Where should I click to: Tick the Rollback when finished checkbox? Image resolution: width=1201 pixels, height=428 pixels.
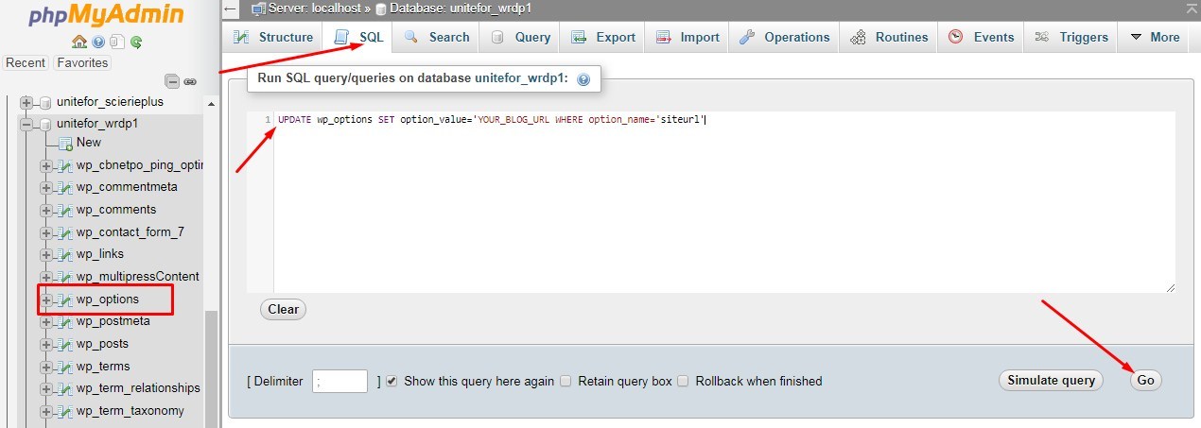click(683, 381)
